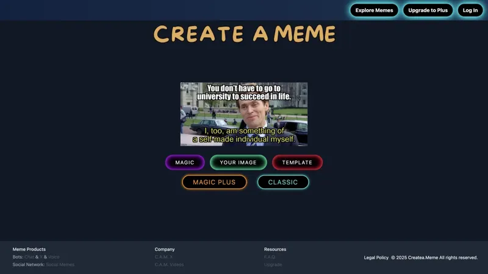
Task: Choose the Your Image option
Action: (x=239, y=163)
